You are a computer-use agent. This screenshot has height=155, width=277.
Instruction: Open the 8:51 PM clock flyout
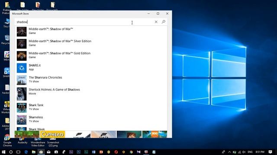(x=260, y=152)
